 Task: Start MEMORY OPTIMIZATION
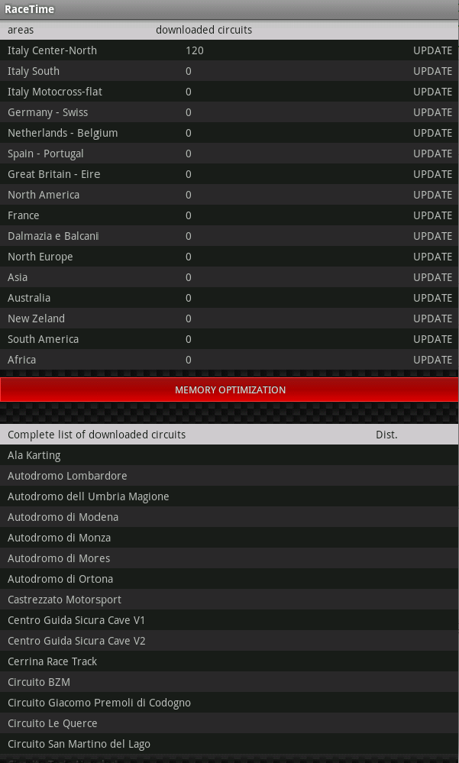click(x=229, y=390)
